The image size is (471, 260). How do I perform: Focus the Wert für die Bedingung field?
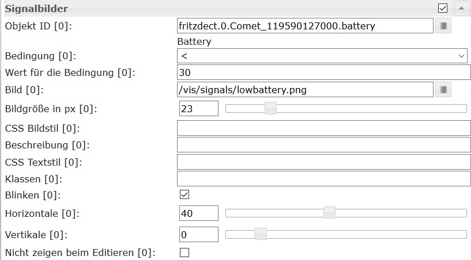pyautogui.click(x=324, y=72)
